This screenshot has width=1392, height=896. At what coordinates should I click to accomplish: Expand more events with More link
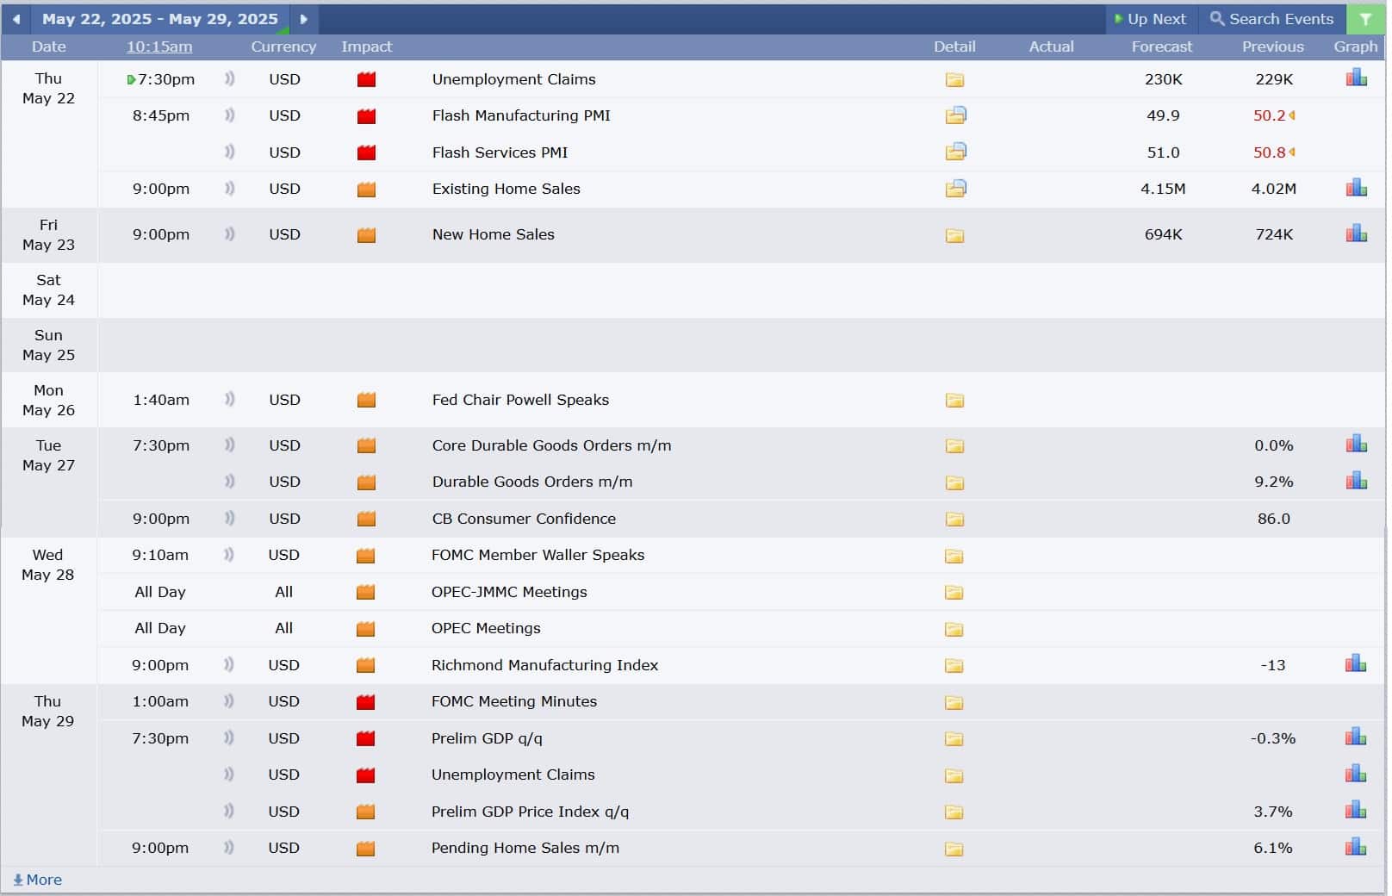(37, 880)
